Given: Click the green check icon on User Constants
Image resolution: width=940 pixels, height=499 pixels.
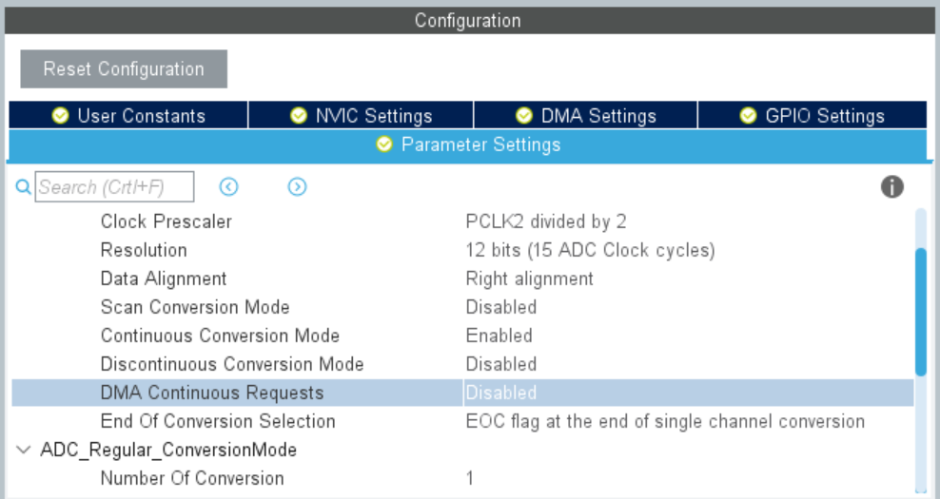Looking at the screenshot, I should click(60, 115).
